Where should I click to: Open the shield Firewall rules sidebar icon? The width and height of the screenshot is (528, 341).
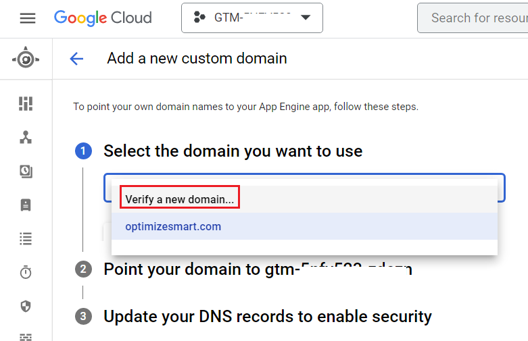tap(26, 306)
